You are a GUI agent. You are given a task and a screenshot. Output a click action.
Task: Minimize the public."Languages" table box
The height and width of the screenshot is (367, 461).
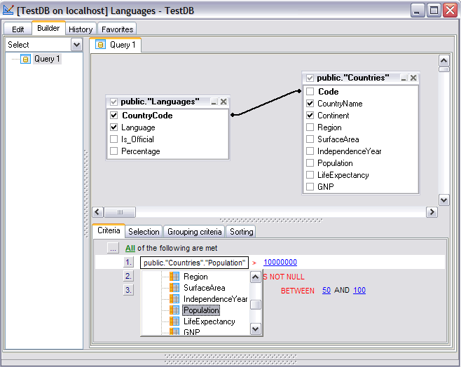(x=214, y=102)
